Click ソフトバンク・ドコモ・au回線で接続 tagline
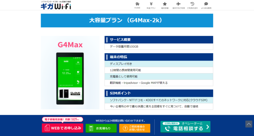Viewport: 254px width, 136px height. 56,2
